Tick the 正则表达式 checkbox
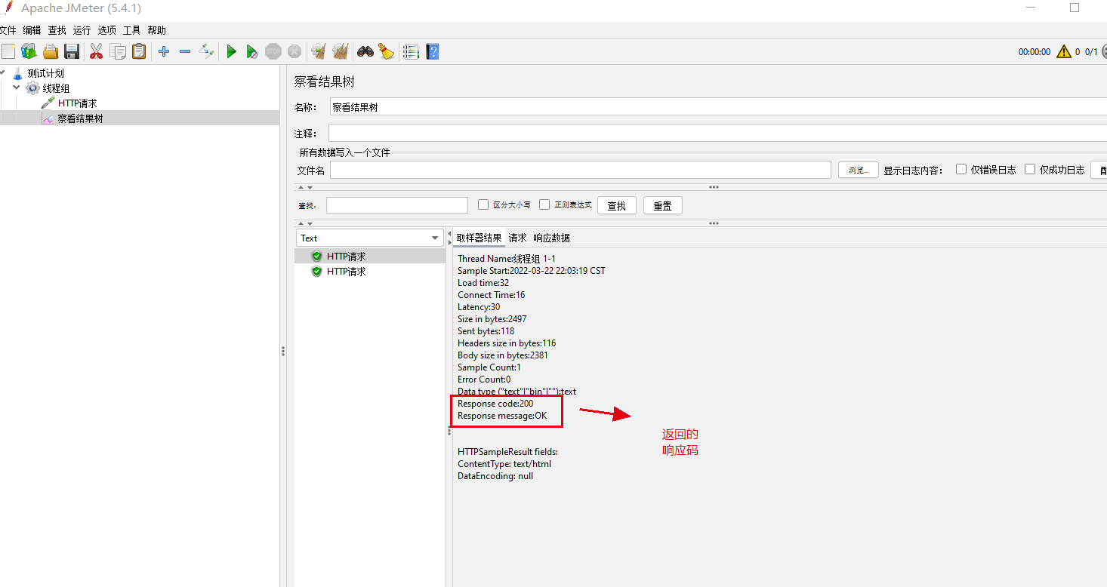 click(544, 204)
